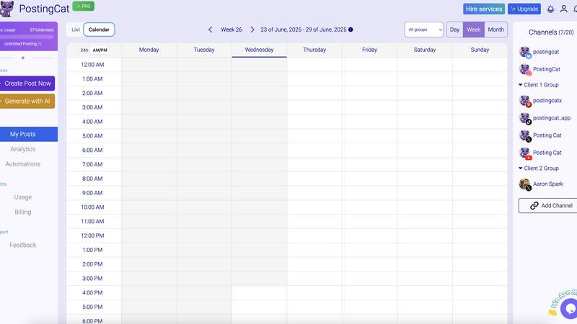The width and height of the screenshot is (577, 324).
Task: Click the Thursday column header
Action: click(314, 50)
